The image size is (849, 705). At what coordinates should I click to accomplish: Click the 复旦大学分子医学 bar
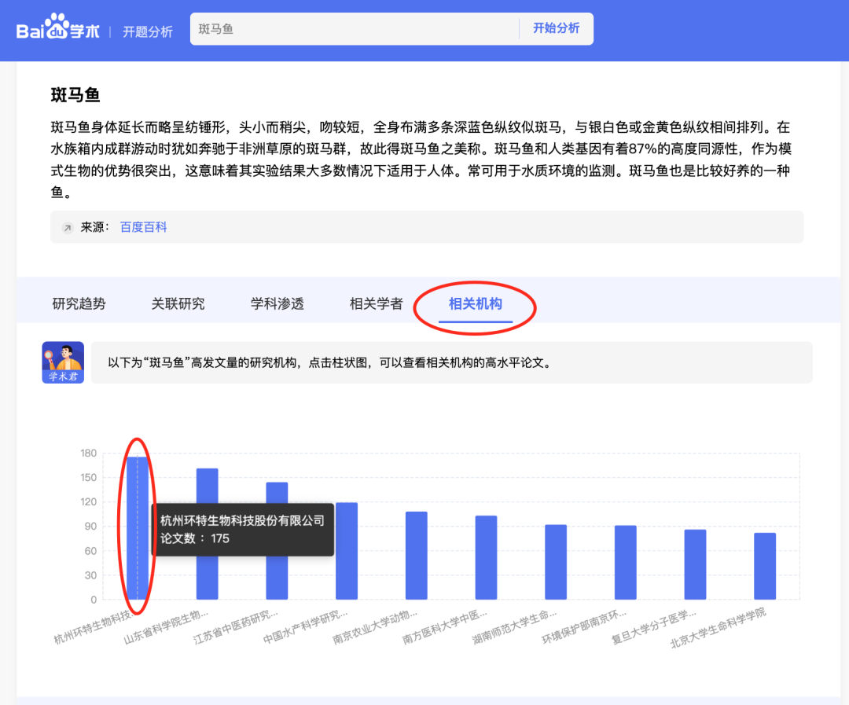pos(695,564)
